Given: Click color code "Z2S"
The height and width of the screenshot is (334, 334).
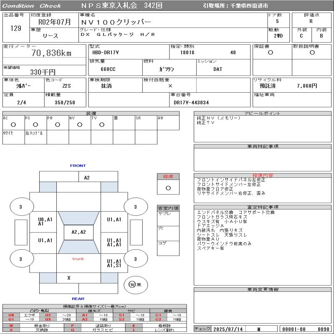Looking at the screenshot, I should point(66,86).
